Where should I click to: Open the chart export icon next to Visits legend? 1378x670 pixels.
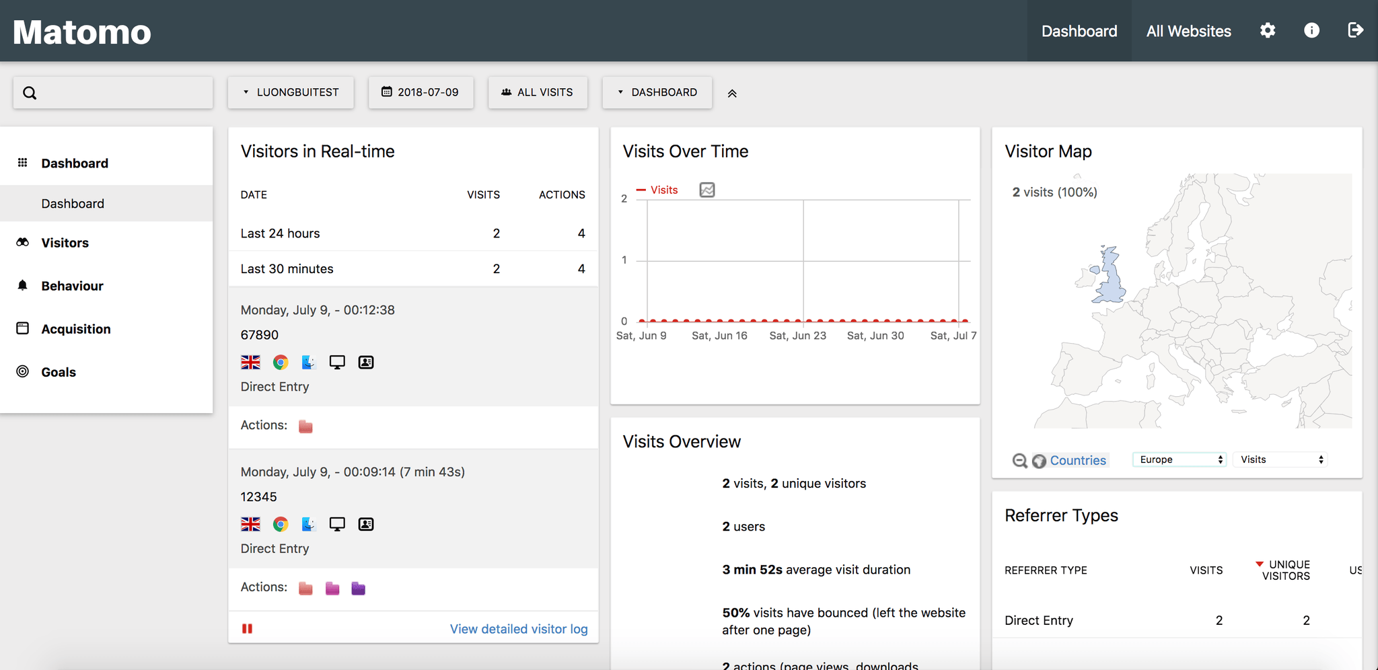[x=706, y=190]
